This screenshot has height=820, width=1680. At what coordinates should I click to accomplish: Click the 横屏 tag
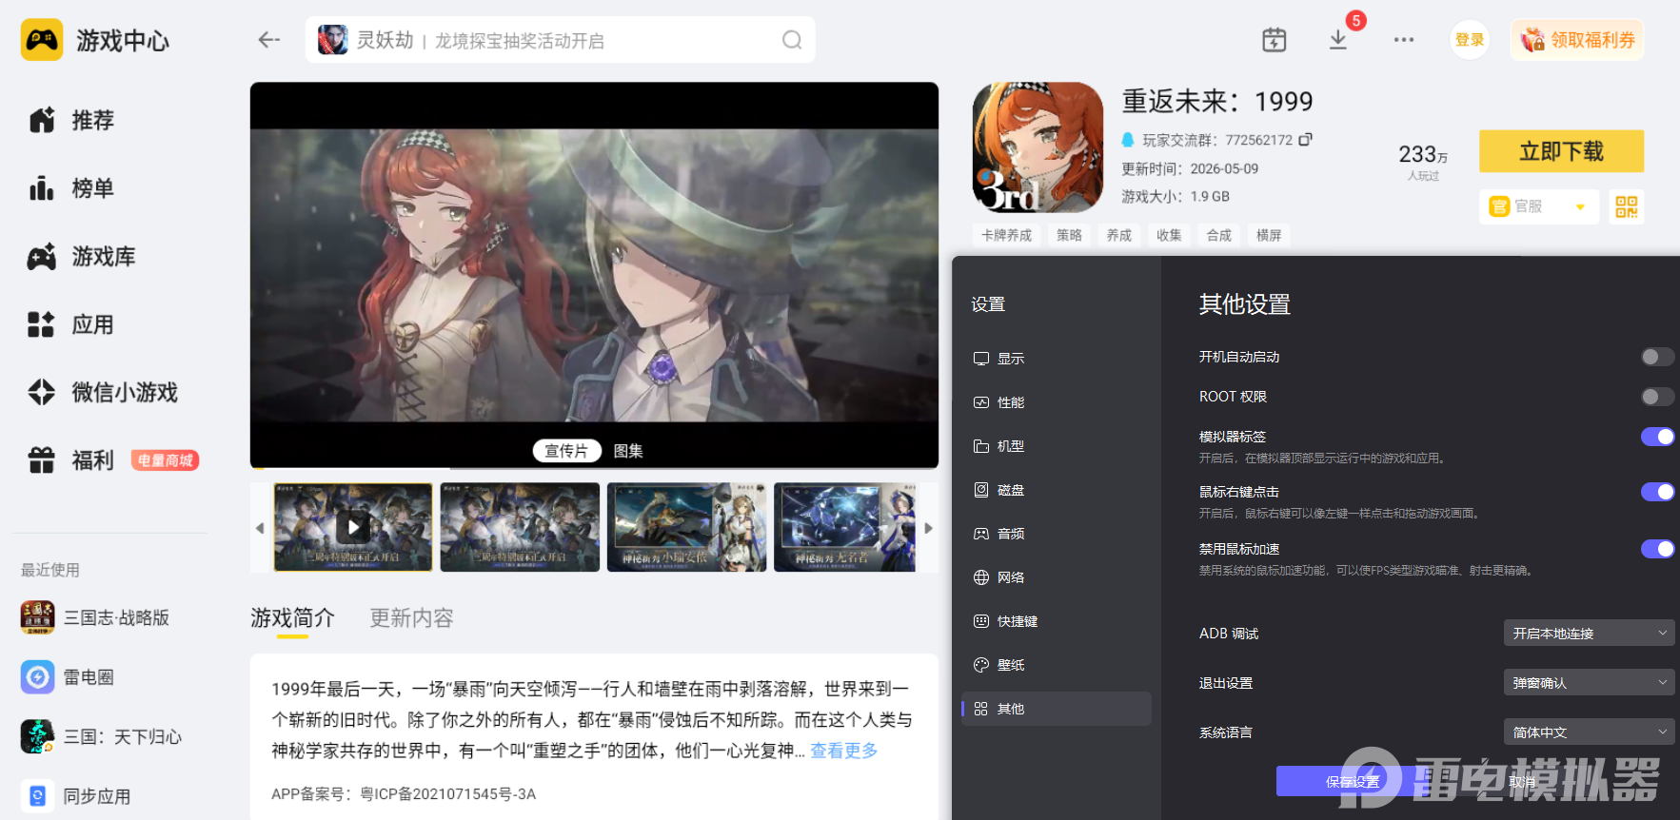[1269, 235]
